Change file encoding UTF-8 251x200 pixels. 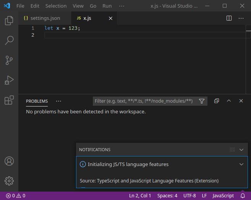[189, 196]
